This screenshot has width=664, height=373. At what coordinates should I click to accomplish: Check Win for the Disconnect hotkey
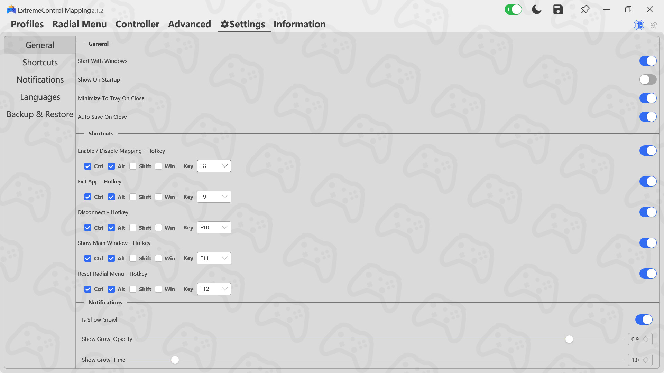click(158, 227)
